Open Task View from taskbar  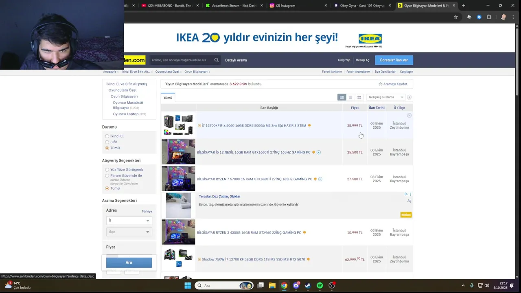[x=260, y=285]
